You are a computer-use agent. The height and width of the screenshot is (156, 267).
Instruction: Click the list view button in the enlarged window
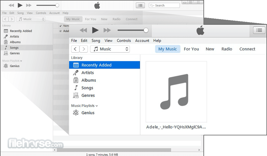[259, 30]
